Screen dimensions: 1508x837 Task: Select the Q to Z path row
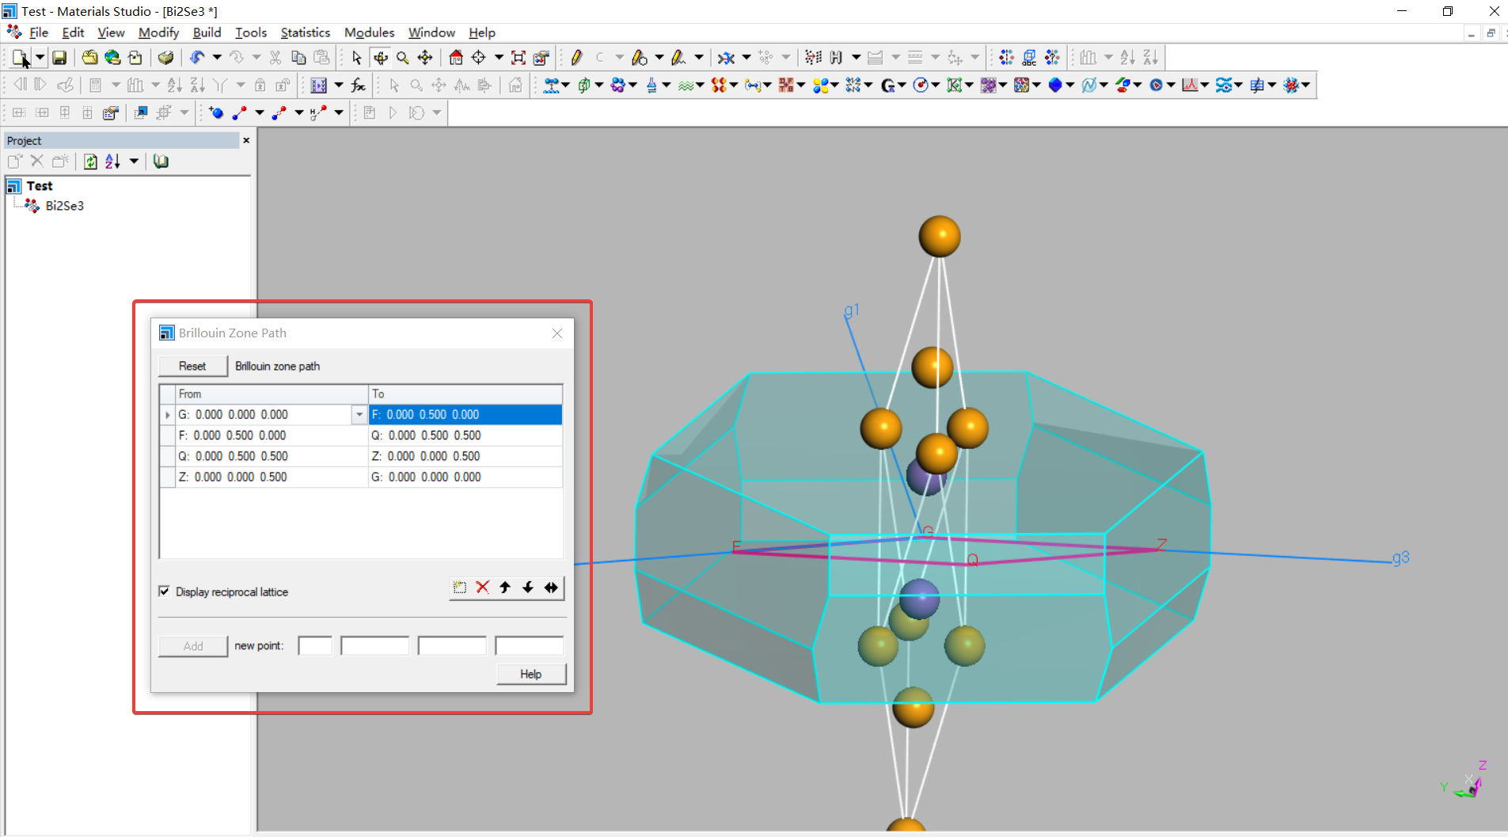[x=361, y=456]
